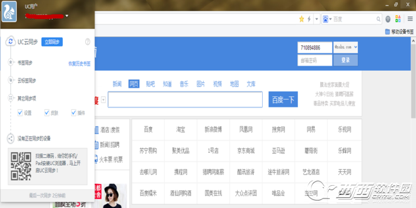This screenshot has width=416, height=208.
Task: Click the help question mark in sync panel
Action: point(88,42)
